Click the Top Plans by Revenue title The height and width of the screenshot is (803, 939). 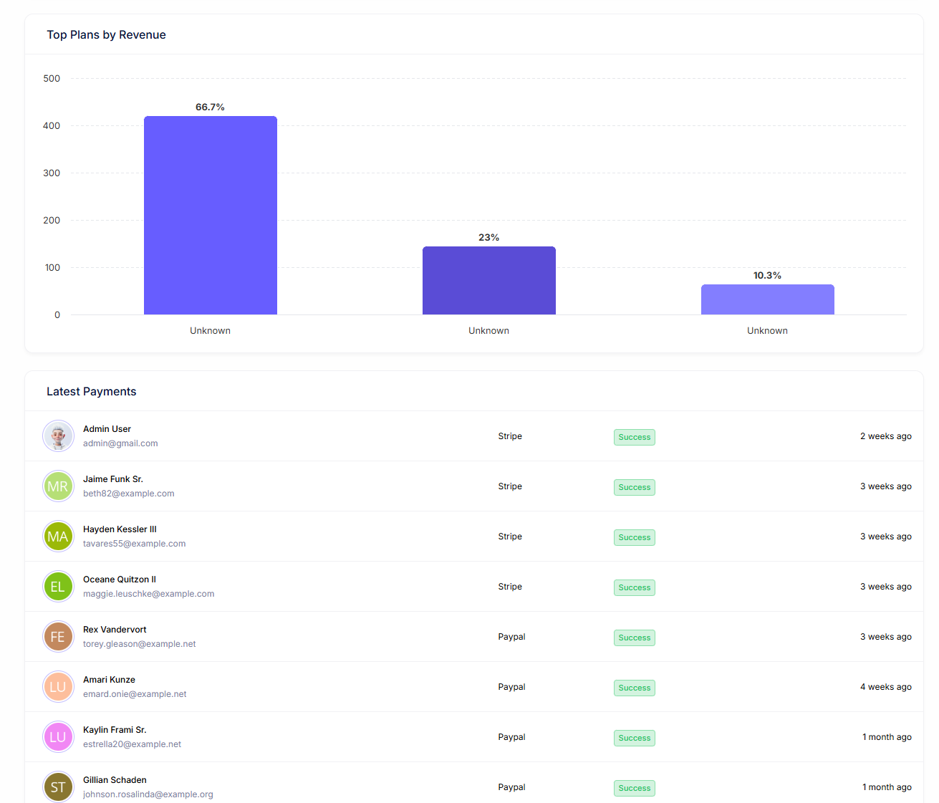click(x=106, y=35)
